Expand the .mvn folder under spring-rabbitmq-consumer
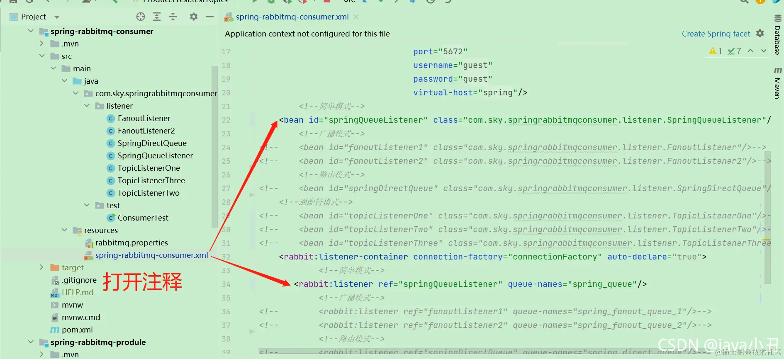784x359 pixels. coord(41,43)
